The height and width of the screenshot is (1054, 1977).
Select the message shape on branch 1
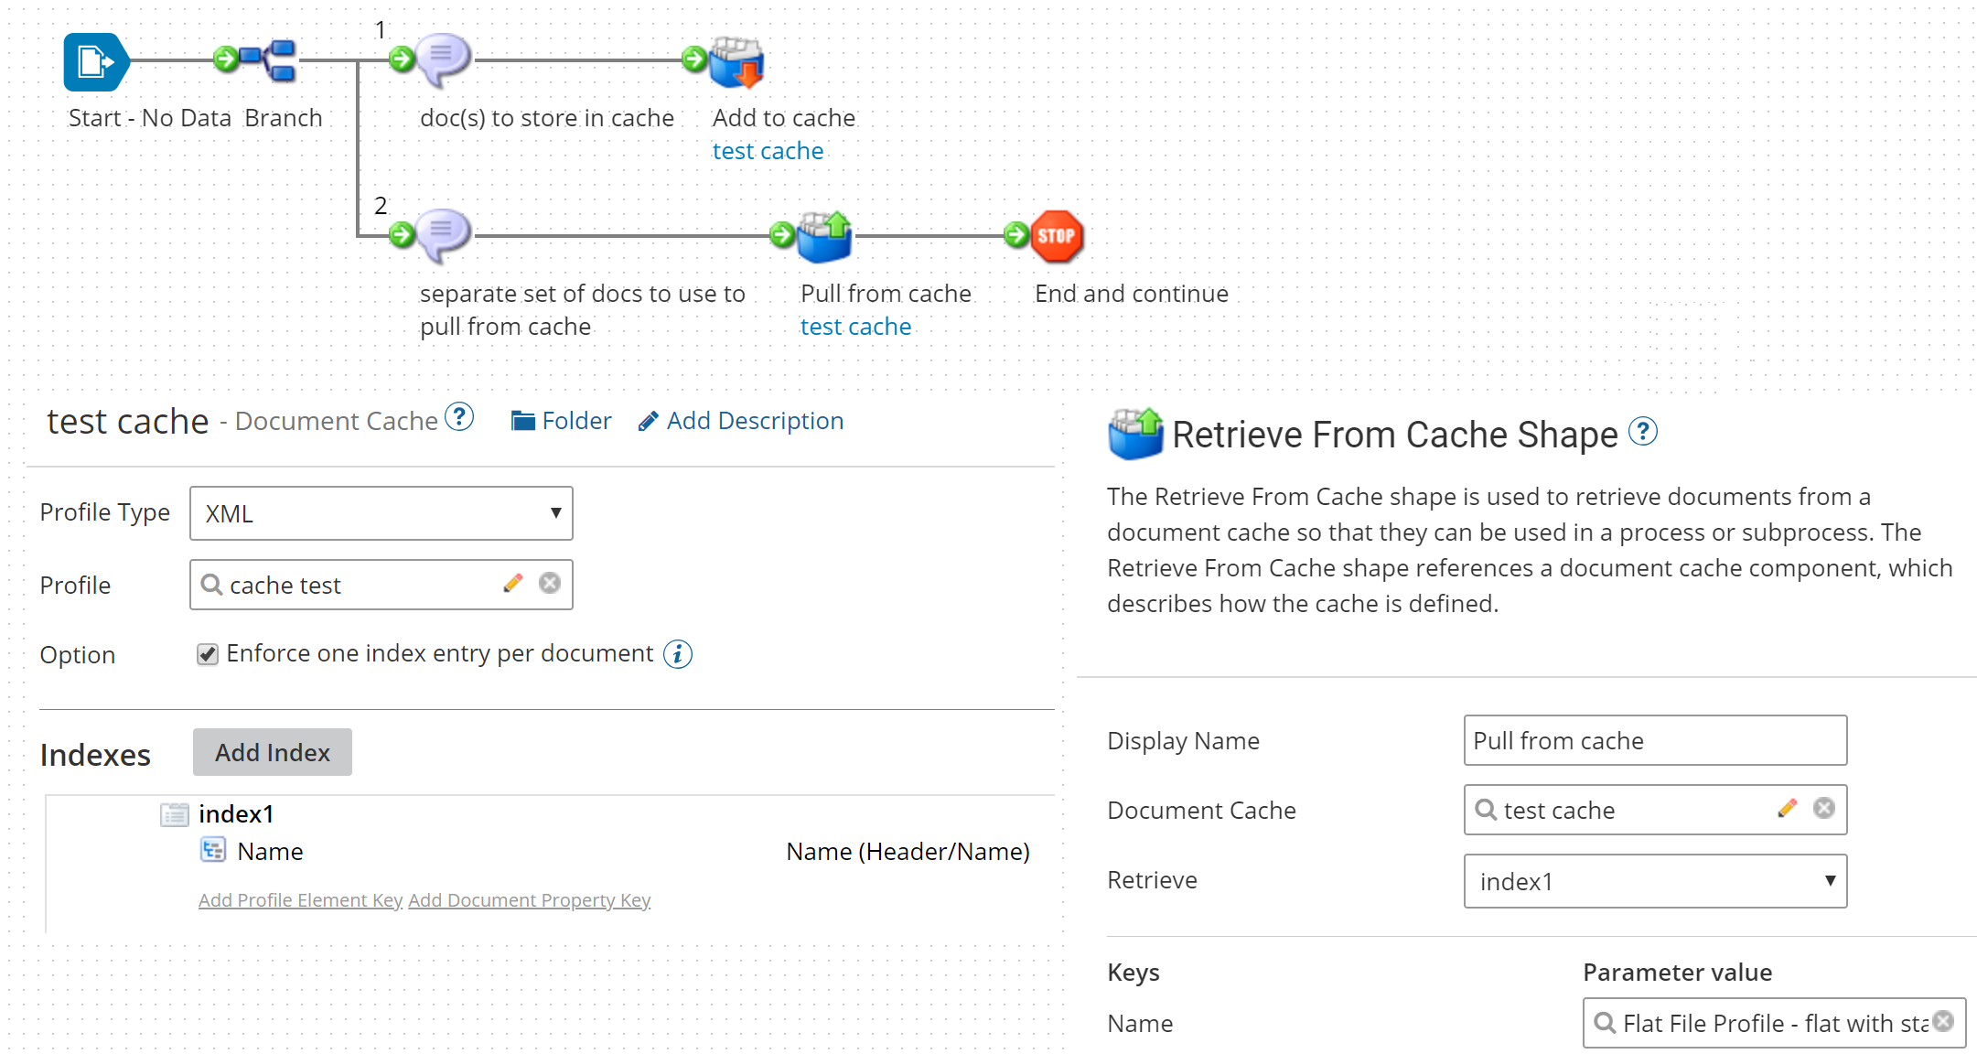click(443, 59)
